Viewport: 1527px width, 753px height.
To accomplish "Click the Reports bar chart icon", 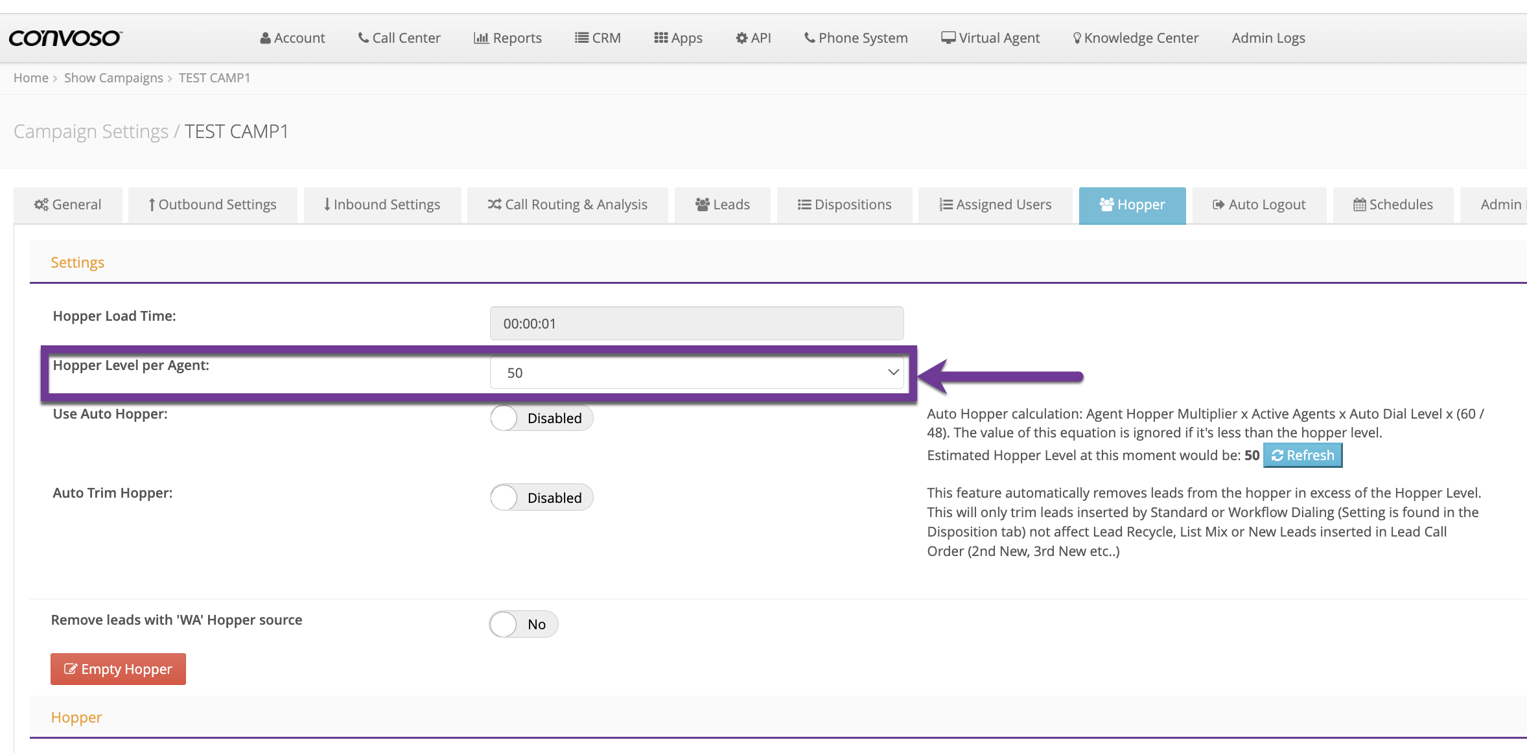I will [481, 38].
